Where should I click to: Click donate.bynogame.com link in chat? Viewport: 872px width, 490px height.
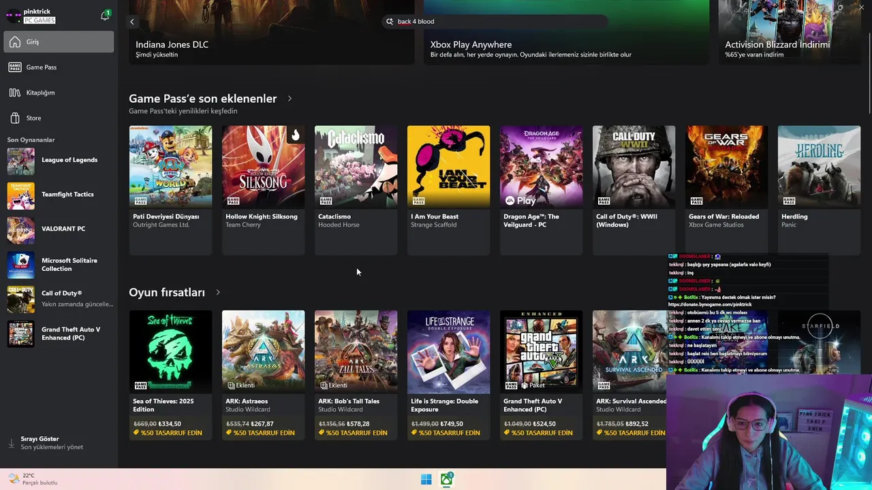710,305
